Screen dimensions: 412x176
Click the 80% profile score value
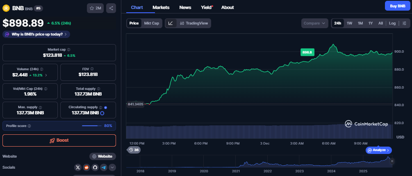(108, 126)
